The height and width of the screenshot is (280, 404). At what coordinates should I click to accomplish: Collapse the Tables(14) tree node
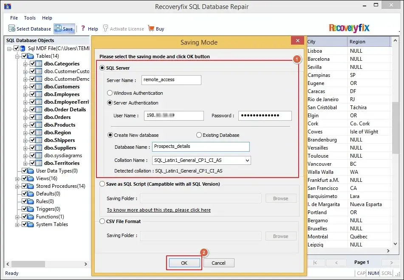17,57
